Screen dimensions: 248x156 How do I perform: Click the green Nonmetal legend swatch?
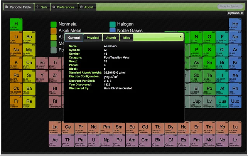(x=54, y=24)
